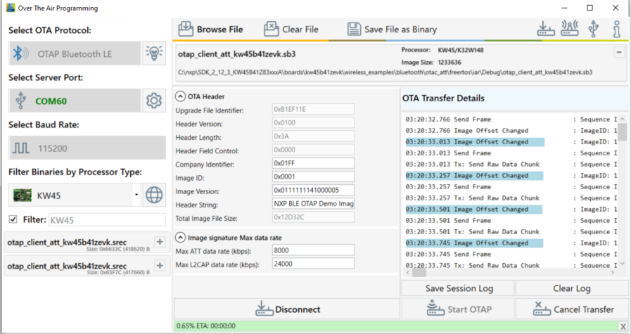Collapse the file info panel with minus button
Screen dimensions: 631x334
click(618, 52)
